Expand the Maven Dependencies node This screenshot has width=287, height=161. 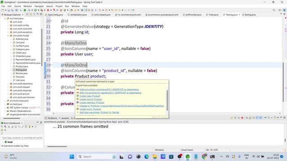(x=5, y=111)
